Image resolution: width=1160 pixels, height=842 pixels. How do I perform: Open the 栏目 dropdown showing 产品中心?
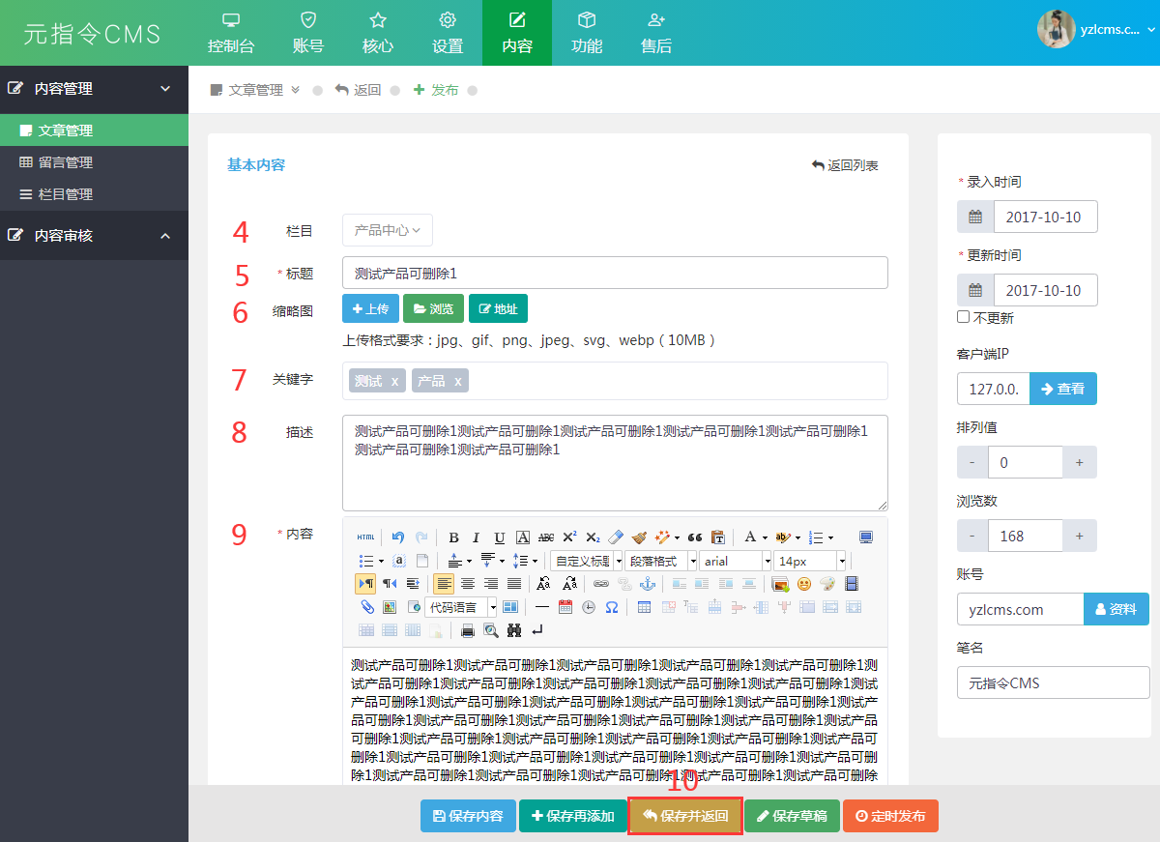tap(387, 230)
